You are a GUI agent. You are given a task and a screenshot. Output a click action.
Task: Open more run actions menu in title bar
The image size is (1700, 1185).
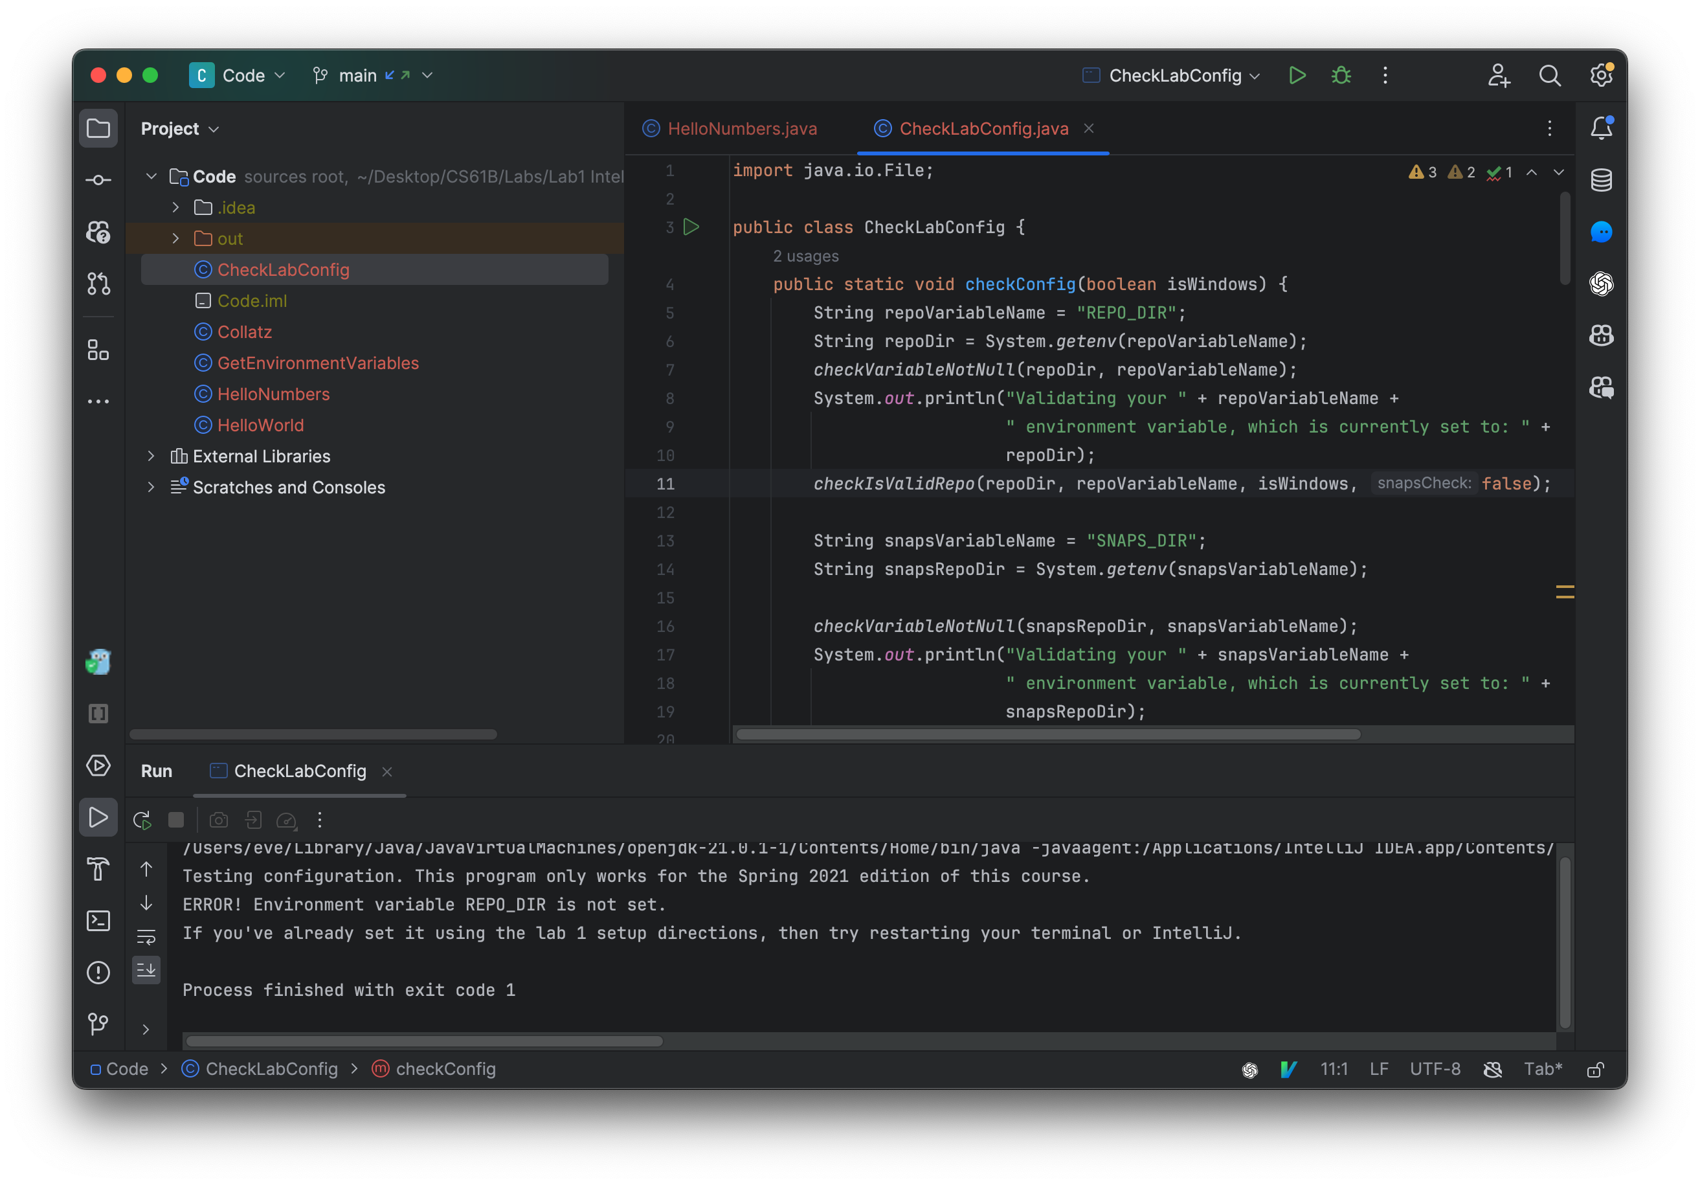click(x=1385, y=76)
